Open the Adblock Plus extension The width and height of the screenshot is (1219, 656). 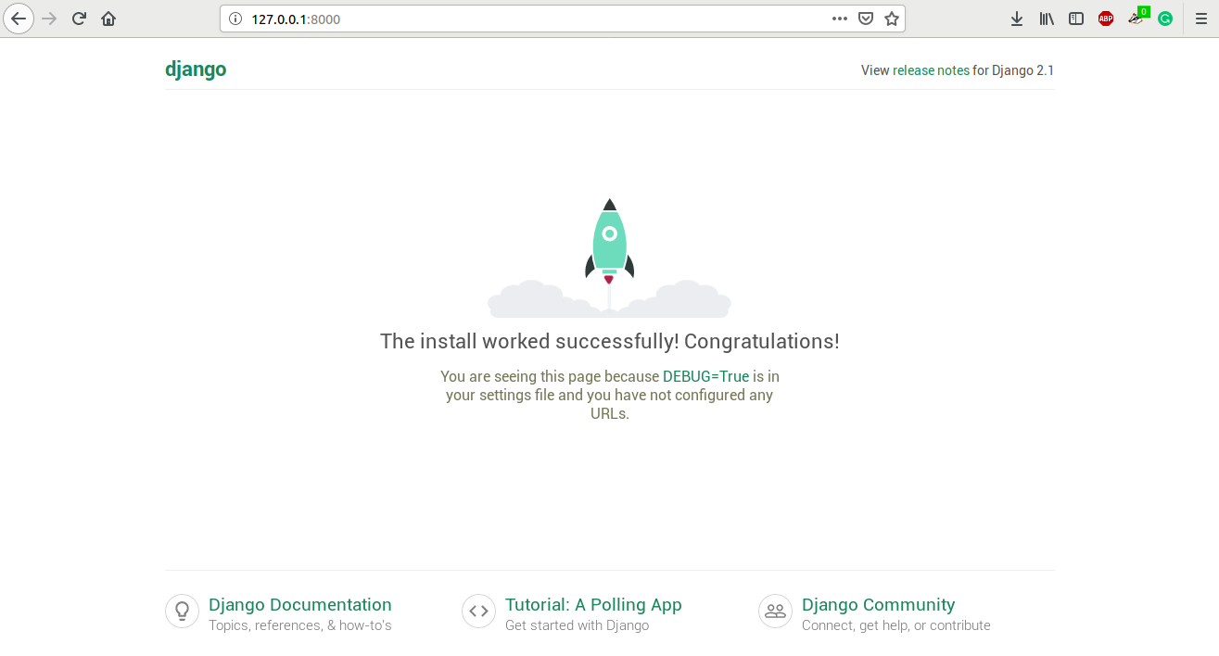(1106, 19)
